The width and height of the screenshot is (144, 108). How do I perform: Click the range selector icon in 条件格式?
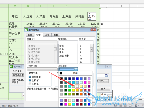click(x=107, y=75)
